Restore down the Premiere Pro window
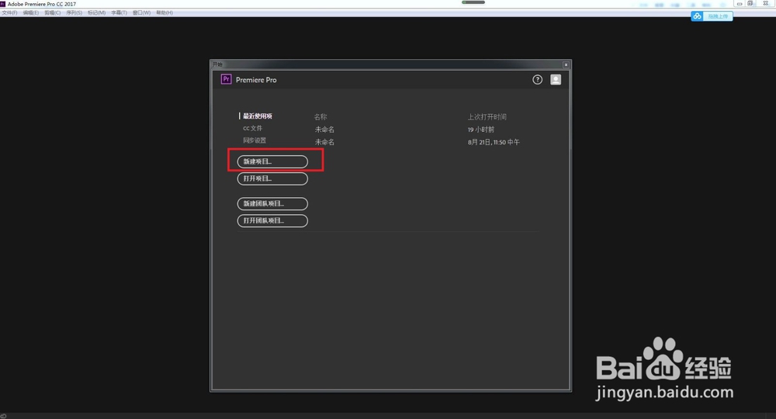The image size is (776, 419). coord(750,3)
